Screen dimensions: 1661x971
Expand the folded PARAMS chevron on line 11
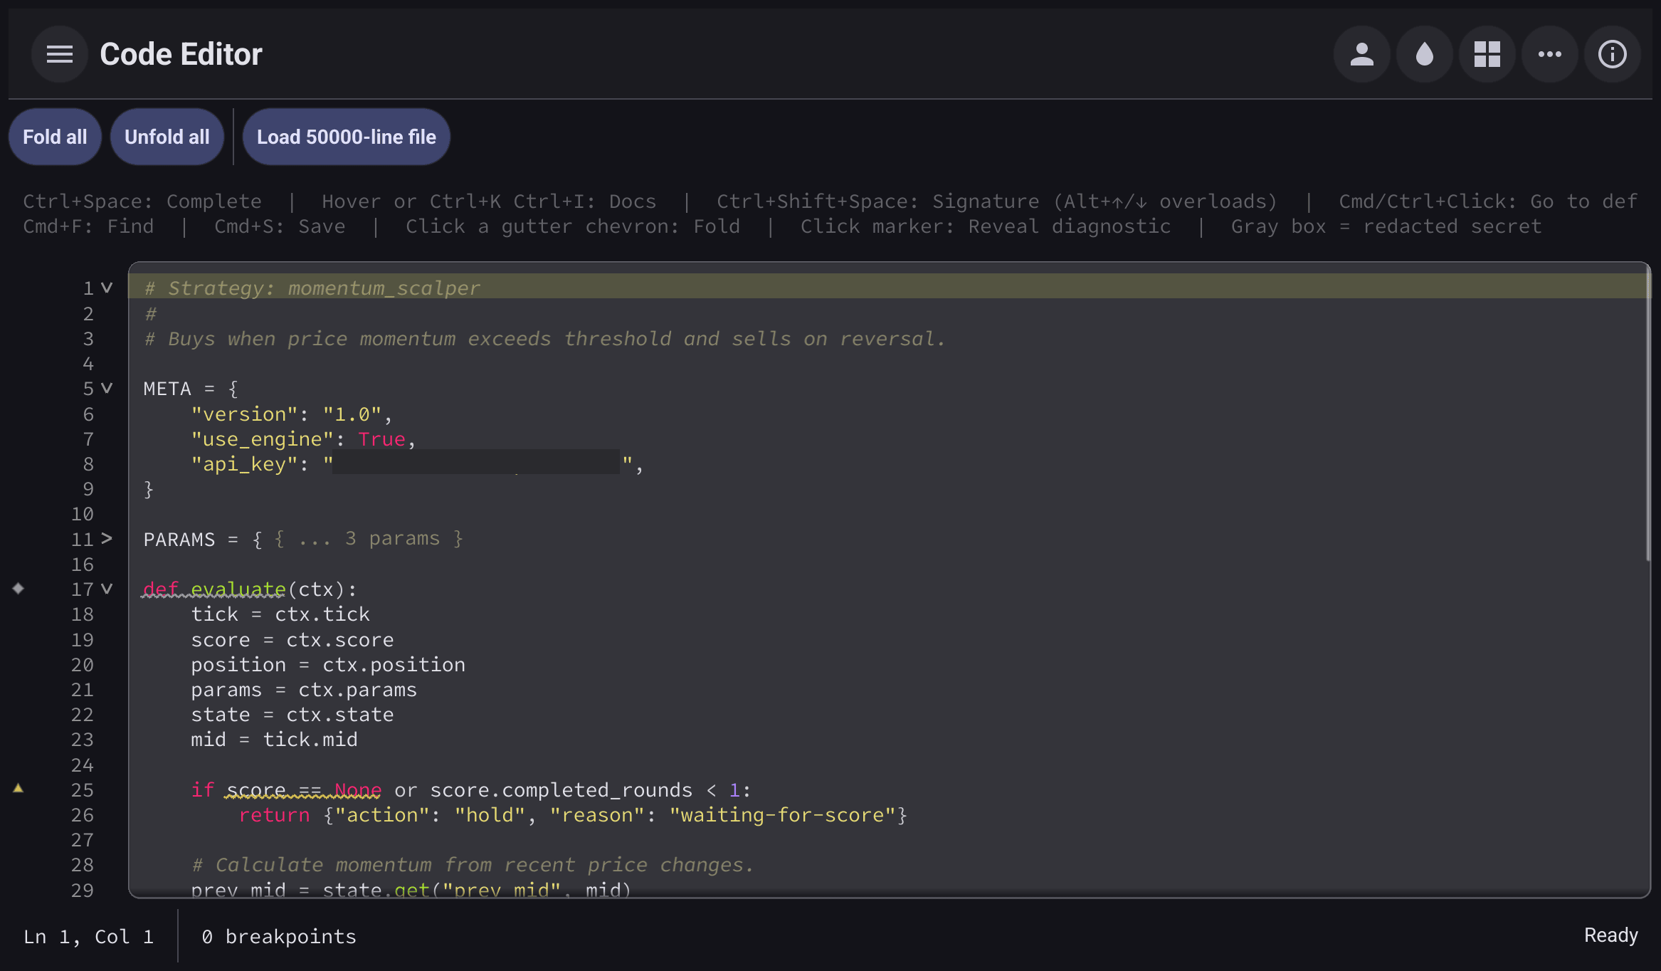coord(107,538)
